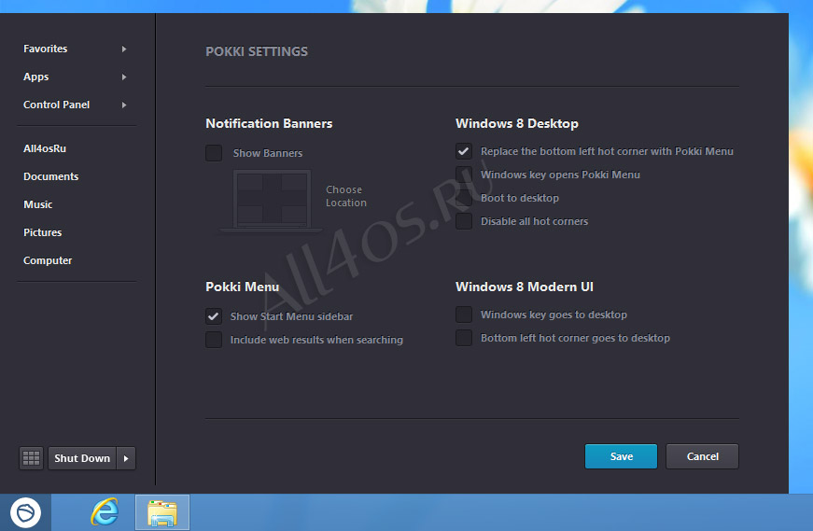Image resolution: width=813 pixels, height=531 pixels.
Task: Enable Disable all hot corners option
Action: tap(464, 221)
